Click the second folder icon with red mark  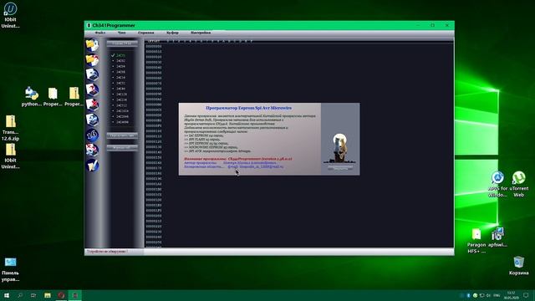pyautogui.click(x=92, y=59)
